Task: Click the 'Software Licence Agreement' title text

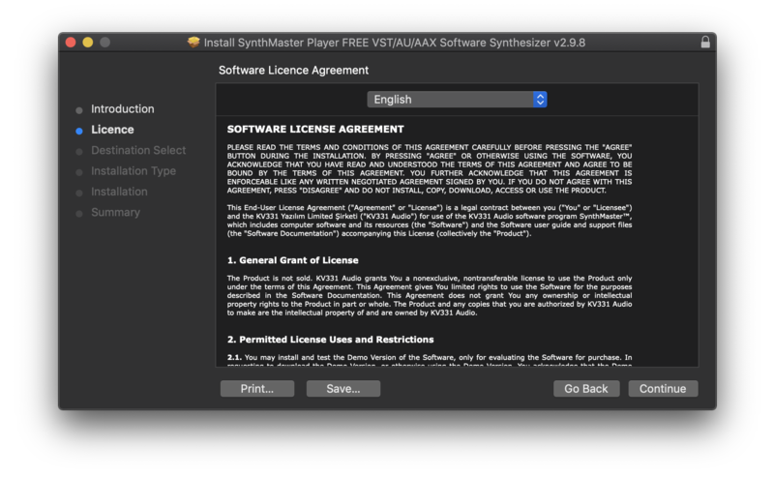Action: [x=294, y=70]
